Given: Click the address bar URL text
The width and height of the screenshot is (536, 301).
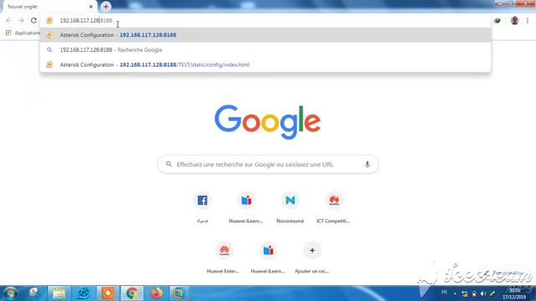Looking at the screenshot, I should (x=85, y=20).
